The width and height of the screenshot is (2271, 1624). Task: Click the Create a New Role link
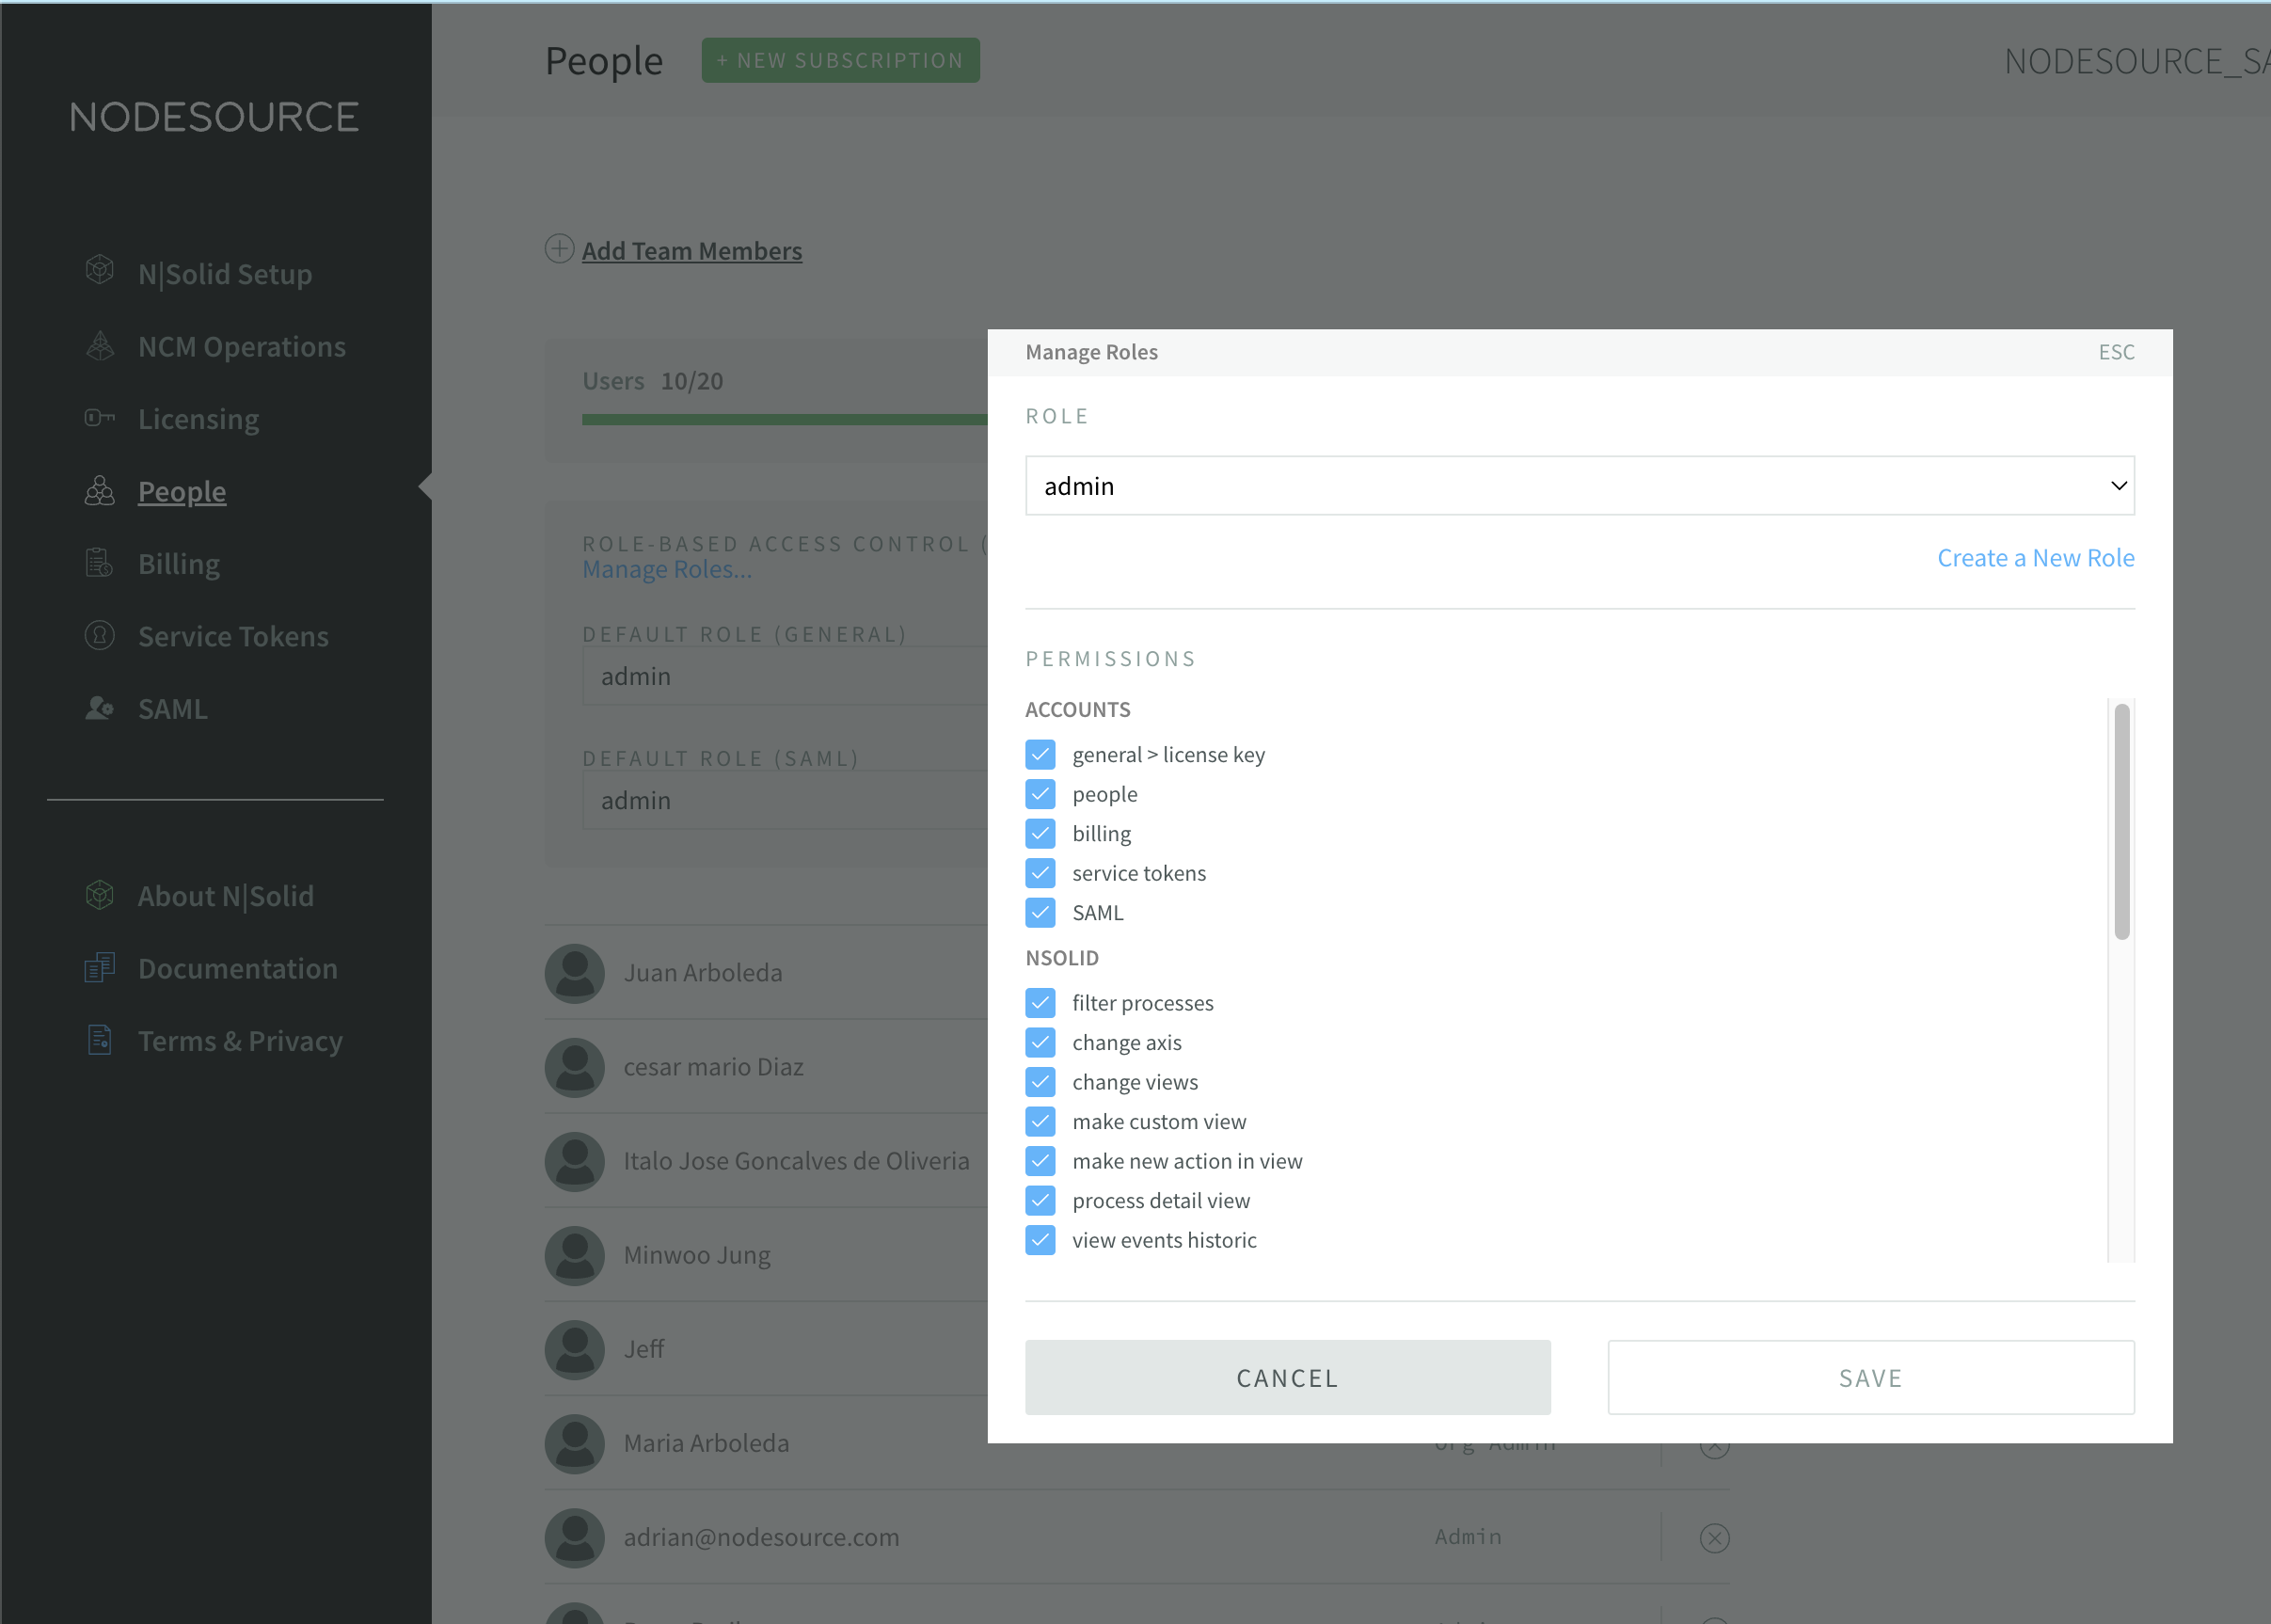(2034, 557)
